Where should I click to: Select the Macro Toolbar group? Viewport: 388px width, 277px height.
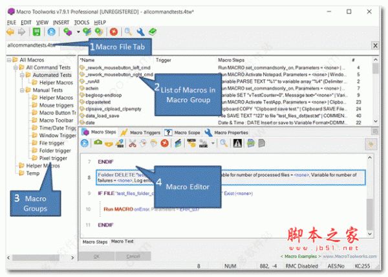[56, 120]
